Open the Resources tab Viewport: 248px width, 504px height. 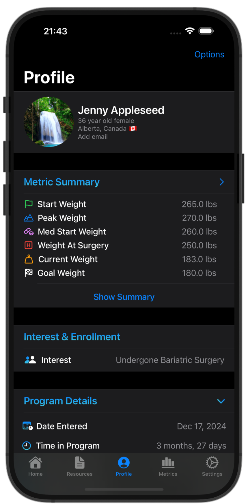point(80,466)
